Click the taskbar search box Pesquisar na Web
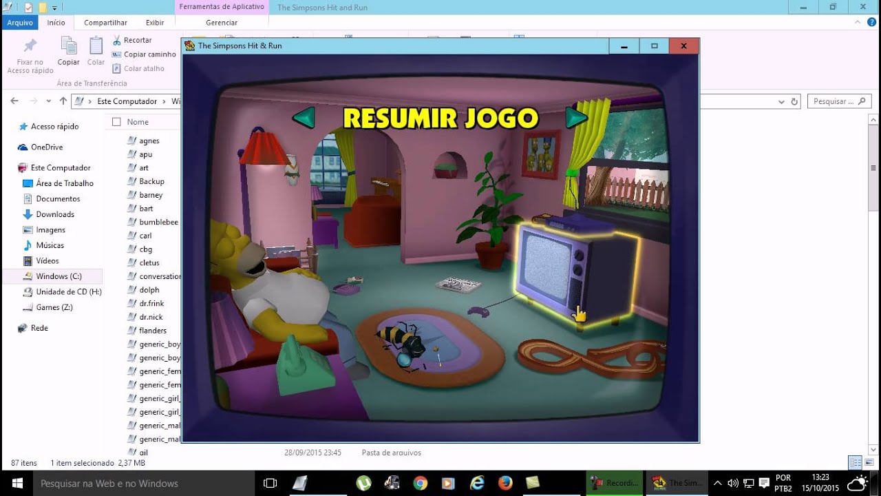Viewport: 881px width, 496px height. click(x=144, y=484)
